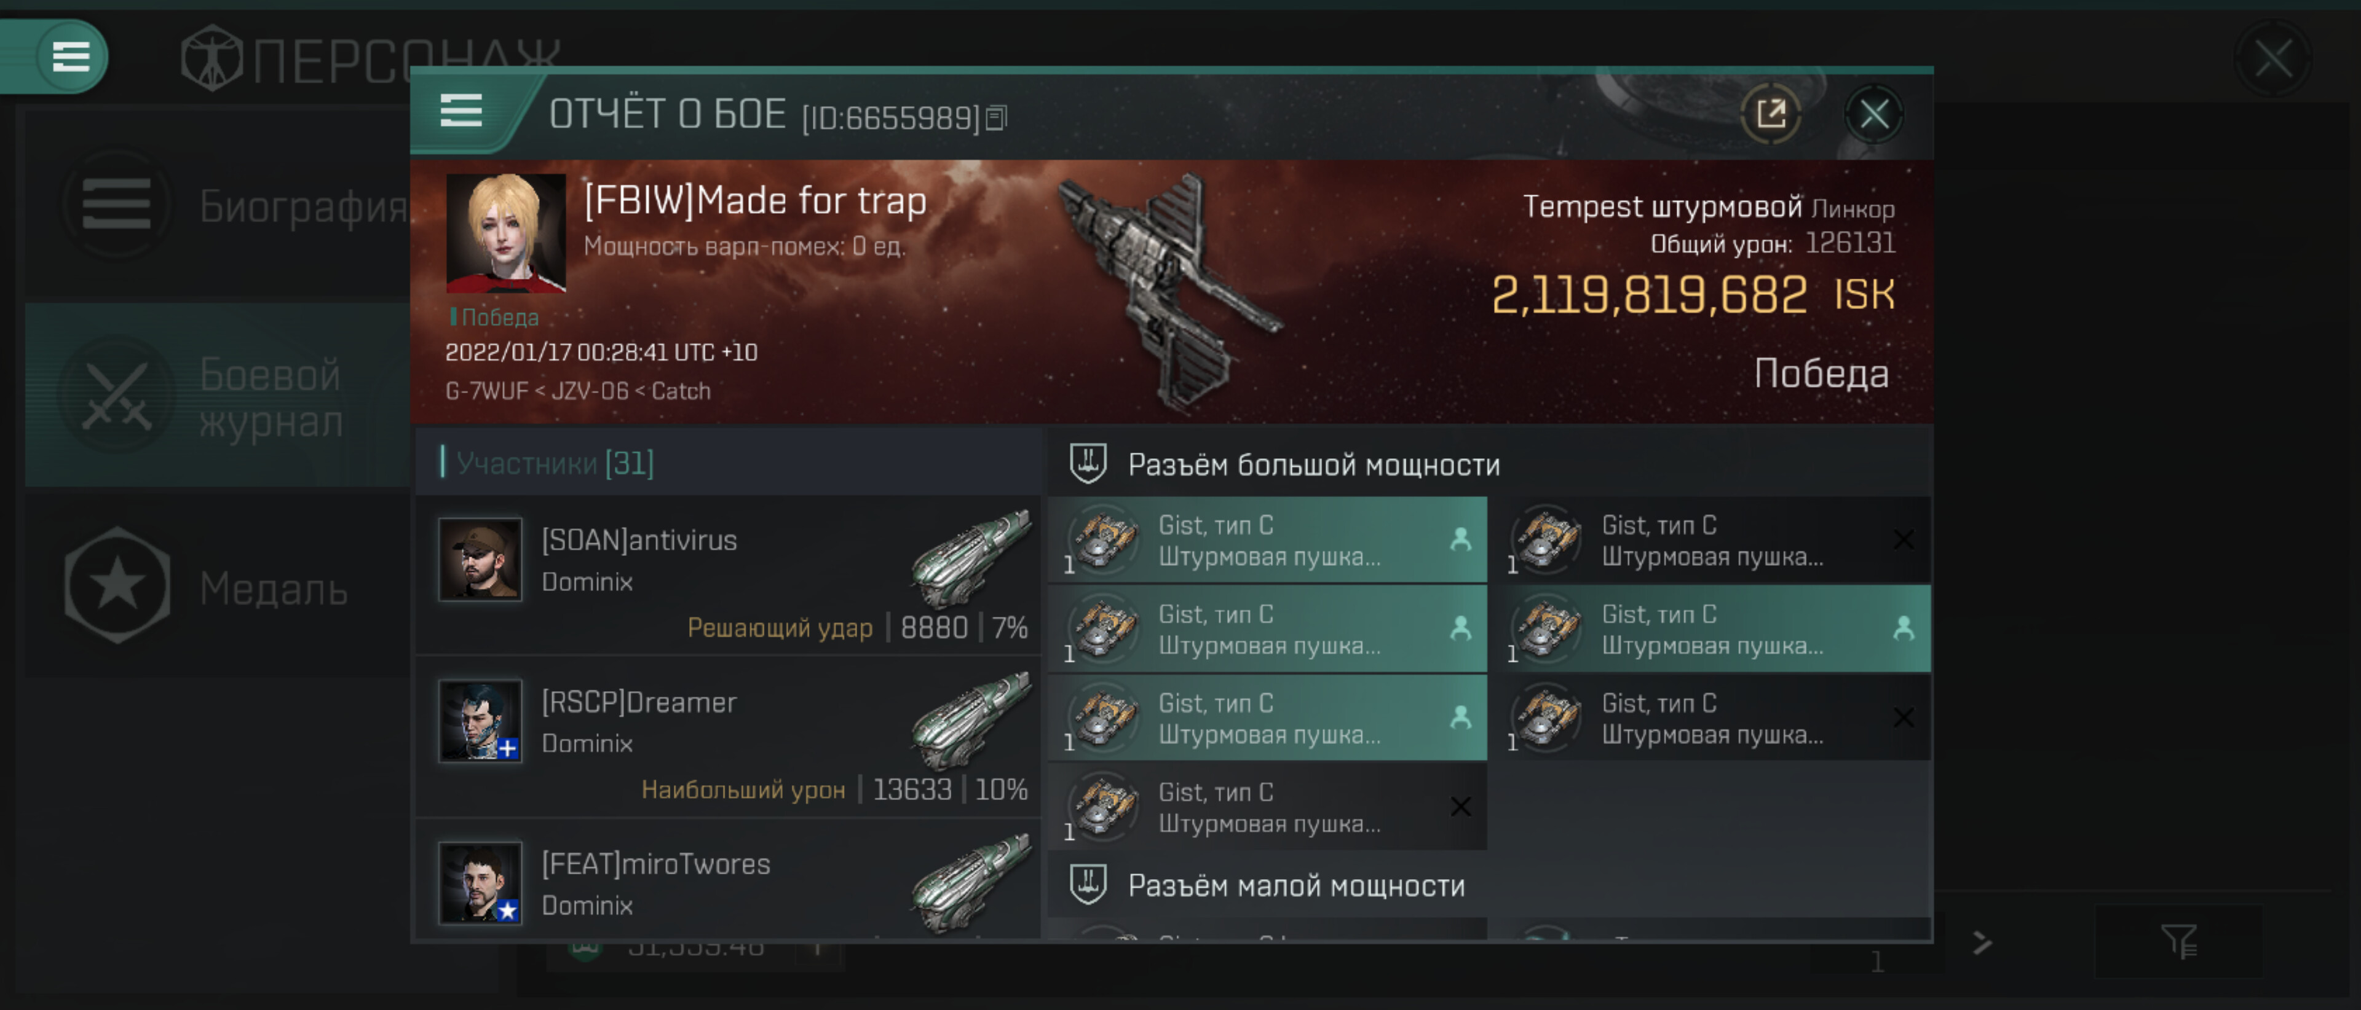Image resolution: width=2361 pixels, height=1010 pixels.
Task: Open the battle report hamburger menu
Action: point(461,112)
